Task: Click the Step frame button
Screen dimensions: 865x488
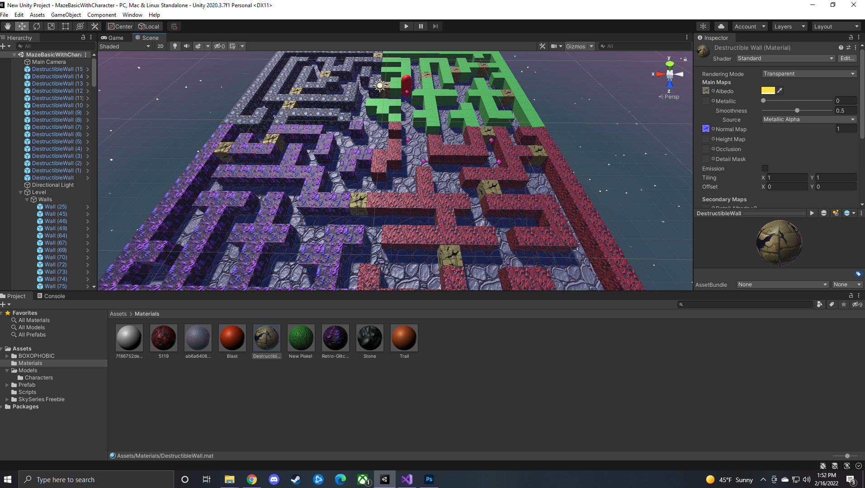Action: pyautogui.click(x=435, y=26)
